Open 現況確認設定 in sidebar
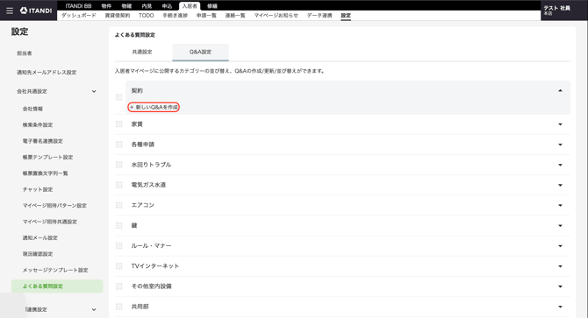The image size is (588, 318). 38,254
